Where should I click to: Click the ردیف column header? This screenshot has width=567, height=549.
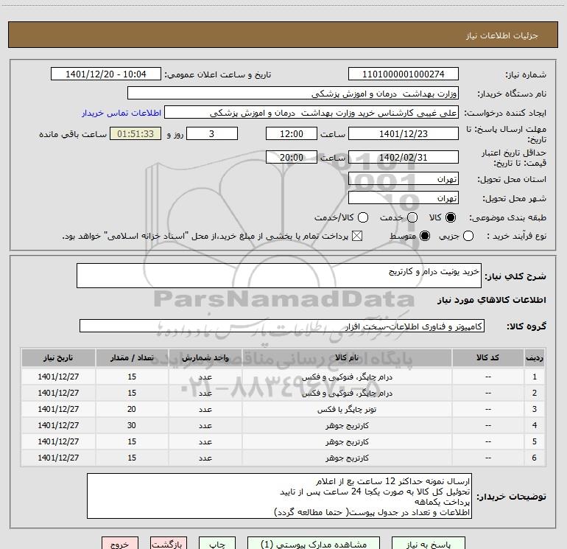point(535,357)
